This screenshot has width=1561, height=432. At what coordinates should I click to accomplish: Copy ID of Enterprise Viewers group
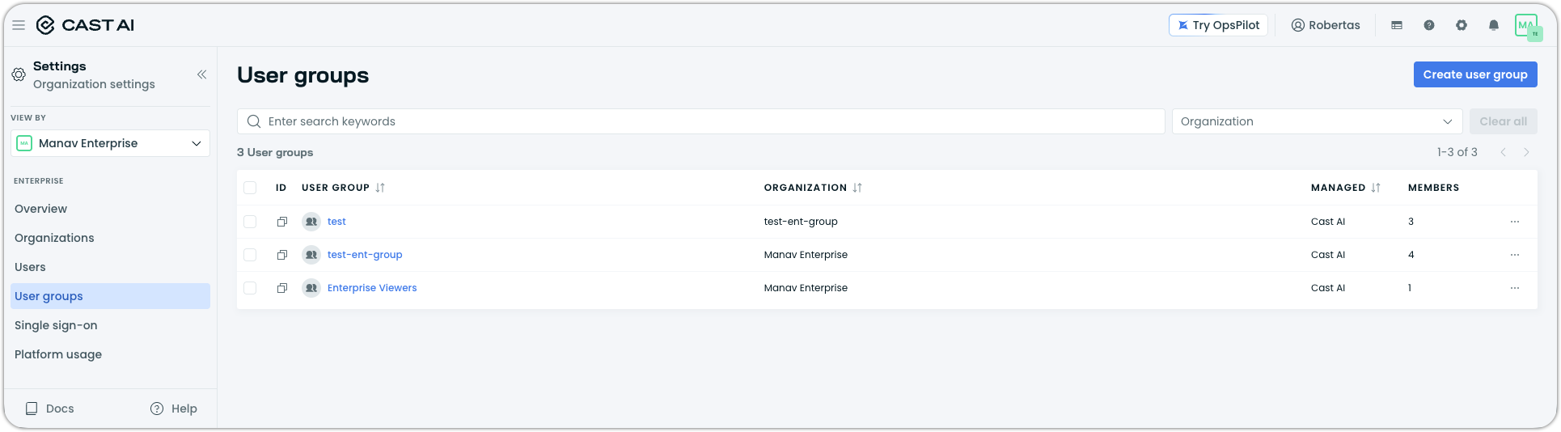281,288
